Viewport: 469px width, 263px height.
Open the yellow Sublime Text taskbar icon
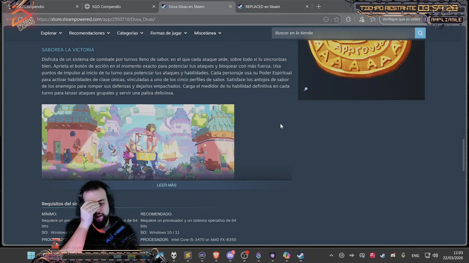(x=188, y=255)
